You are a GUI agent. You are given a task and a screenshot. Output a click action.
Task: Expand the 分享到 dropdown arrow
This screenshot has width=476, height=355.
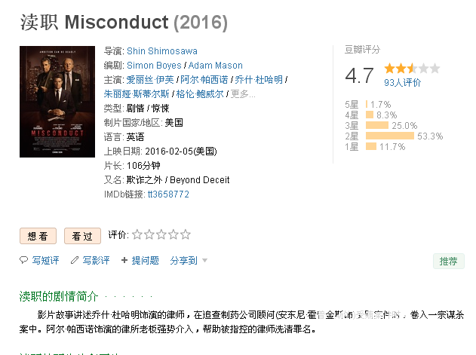pyautogui.click(x=205, y=260)
